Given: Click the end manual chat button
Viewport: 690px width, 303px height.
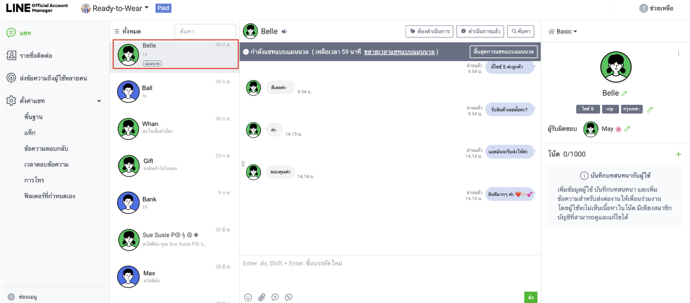Looking at the screenshot, I should pos(503,52).
